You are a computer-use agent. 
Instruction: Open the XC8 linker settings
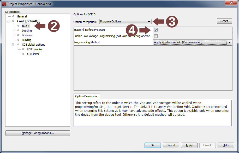(33, 54)
